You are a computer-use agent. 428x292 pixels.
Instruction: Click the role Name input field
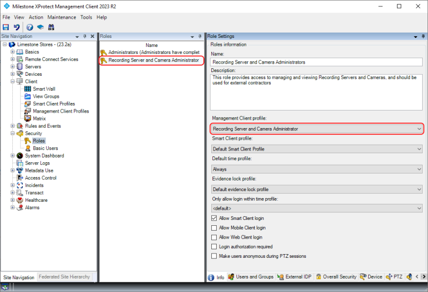pyautogui.click(x=316, y=62)
